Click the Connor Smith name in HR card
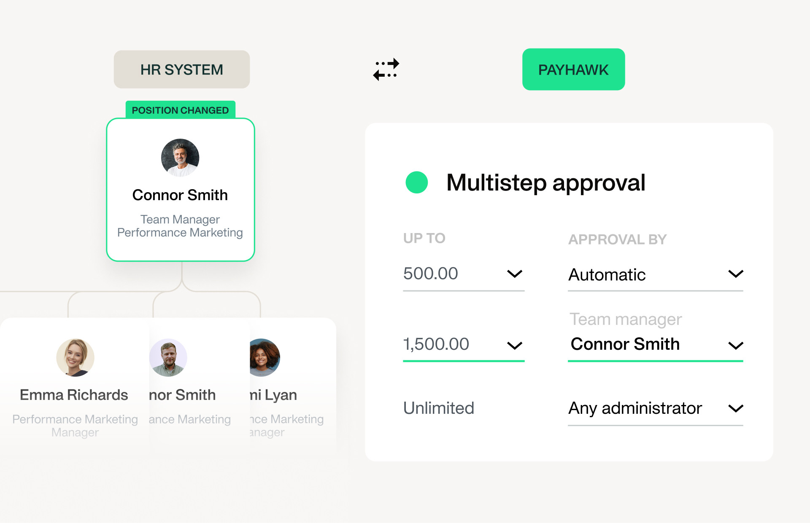This screenshot has width=810, height=523. (180, 195)
